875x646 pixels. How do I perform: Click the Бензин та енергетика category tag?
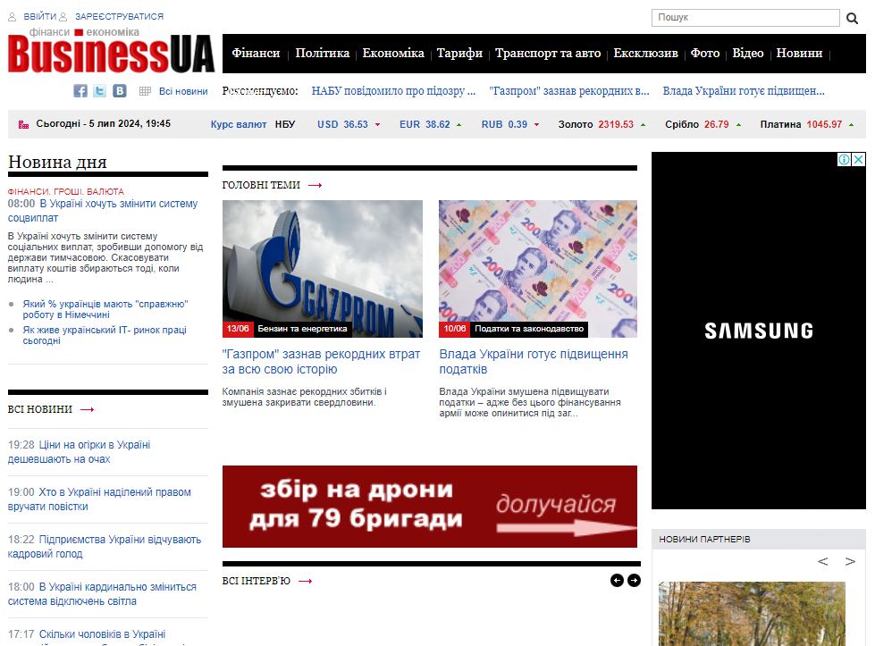[302, 329]
